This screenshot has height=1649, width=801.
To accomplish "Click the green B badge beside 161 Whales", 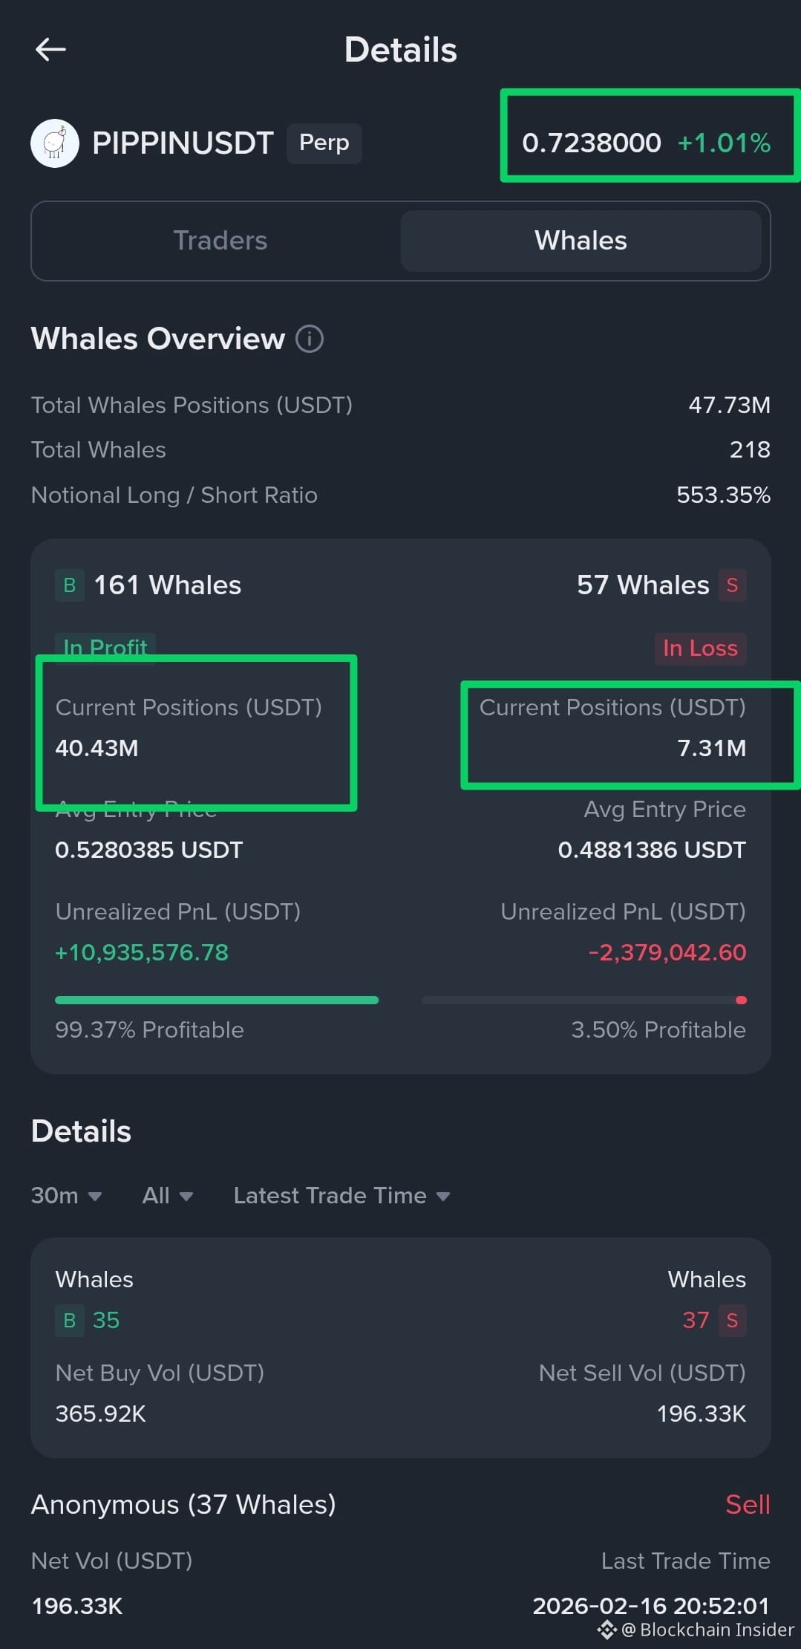I will [70, 585].
